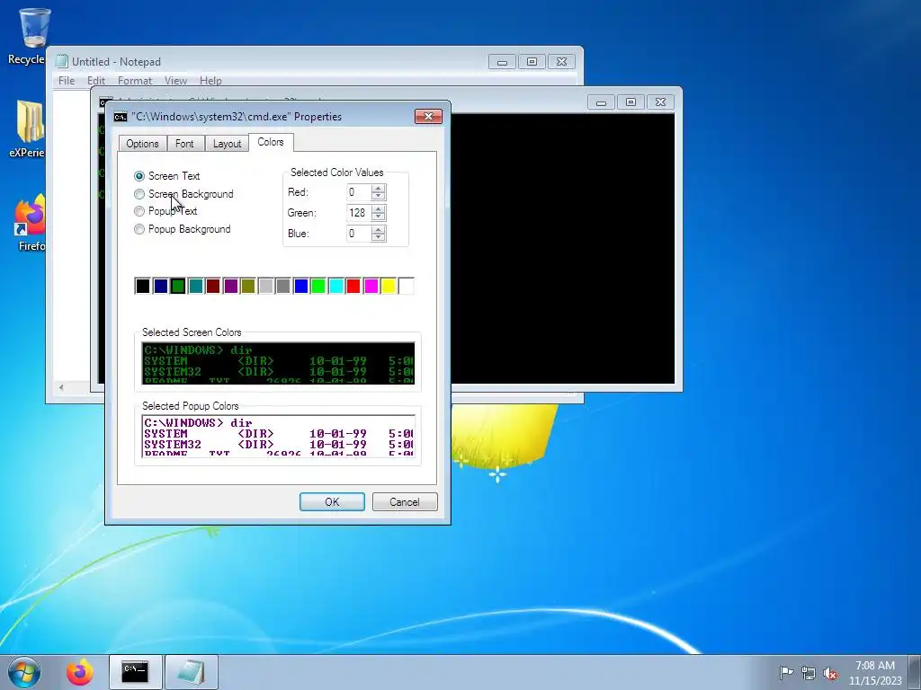921x690 pixels.
Task: Click the Red value input field
Action: pos(359,192)
